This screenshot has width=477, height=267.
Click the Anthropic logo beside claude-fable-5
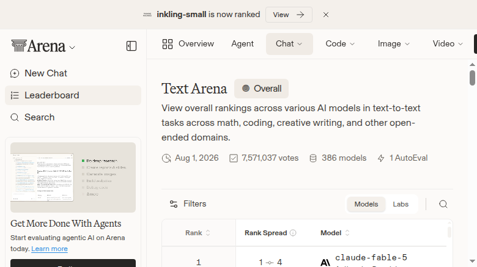[x=325, y=262]
